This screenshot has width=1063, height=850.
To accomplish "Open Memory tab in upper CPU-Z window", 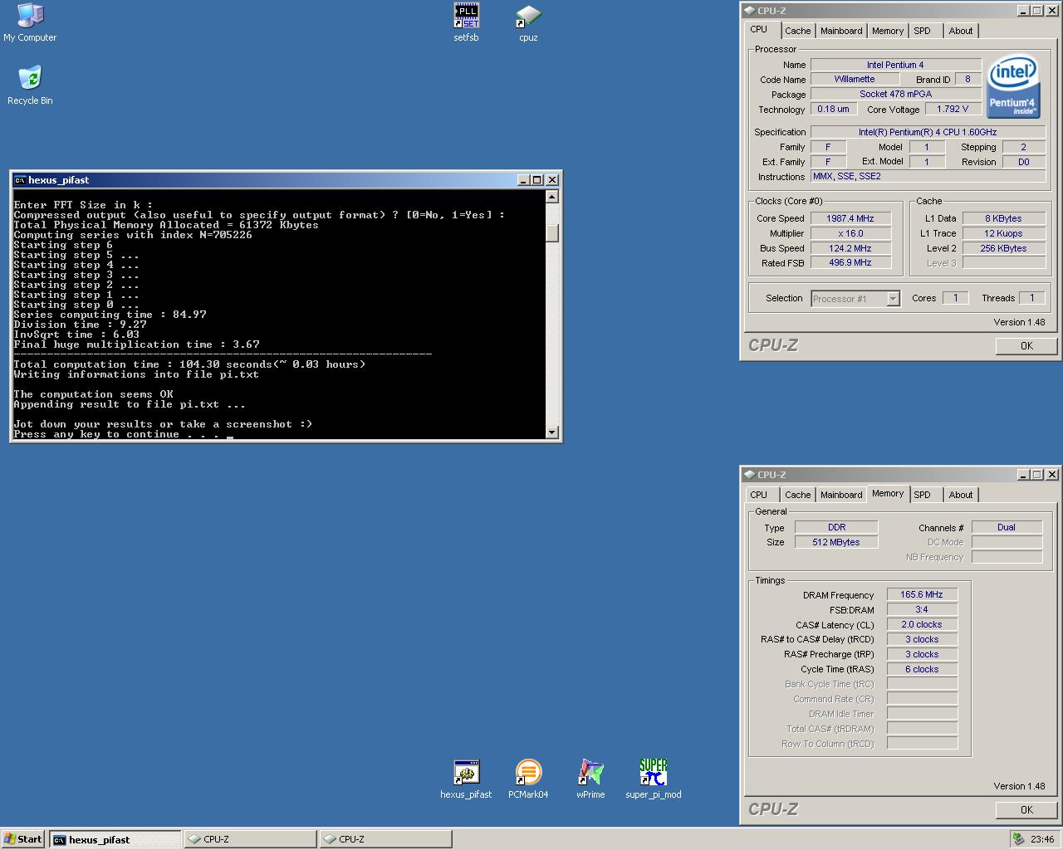I will 888,31.
